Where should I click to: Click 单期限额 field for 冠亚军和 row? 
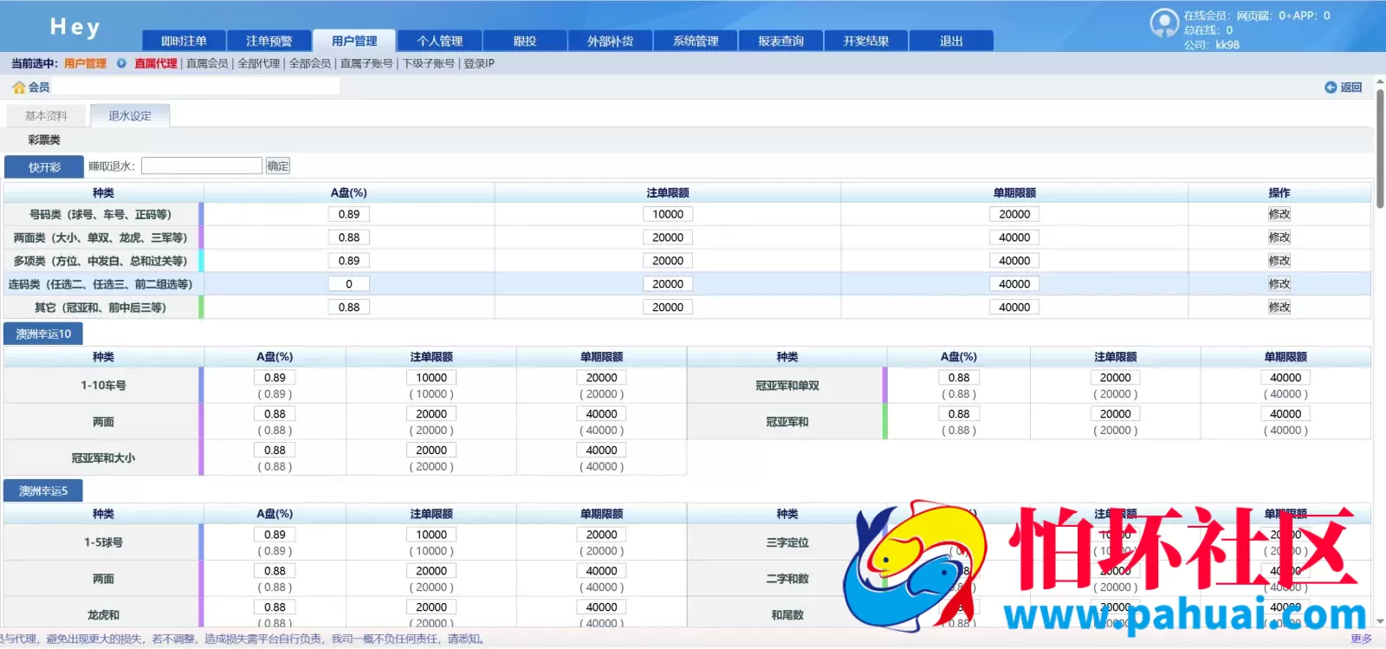click(1286, 414)
